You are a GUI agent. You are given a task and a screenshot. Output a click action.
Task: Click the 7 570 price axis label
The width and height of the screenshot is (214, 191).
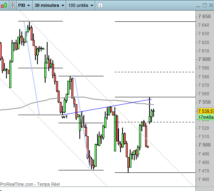(x=204, y=85)
